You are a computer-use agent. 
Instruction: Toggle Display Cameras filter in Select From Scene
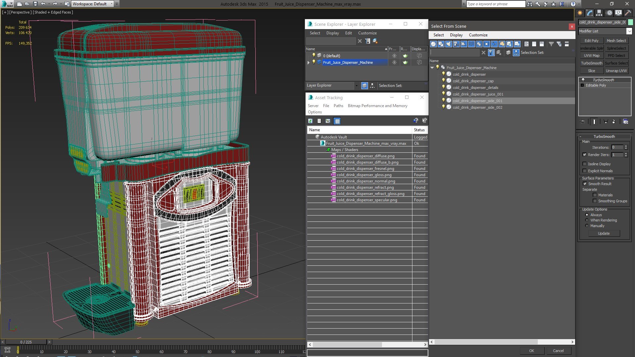(x=456, y=44)
